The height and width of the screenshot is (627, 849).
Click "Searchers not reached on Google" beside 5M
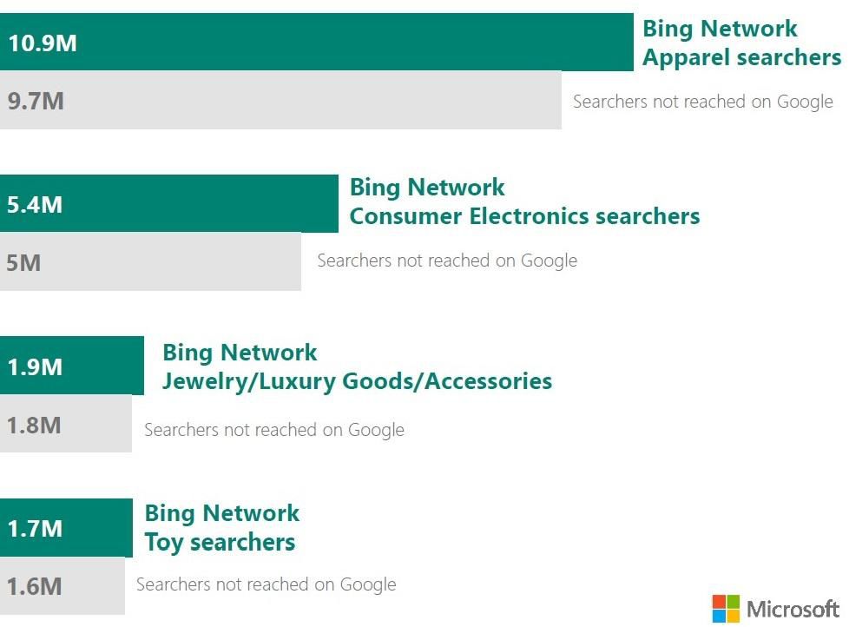click(x=447, y=261)
